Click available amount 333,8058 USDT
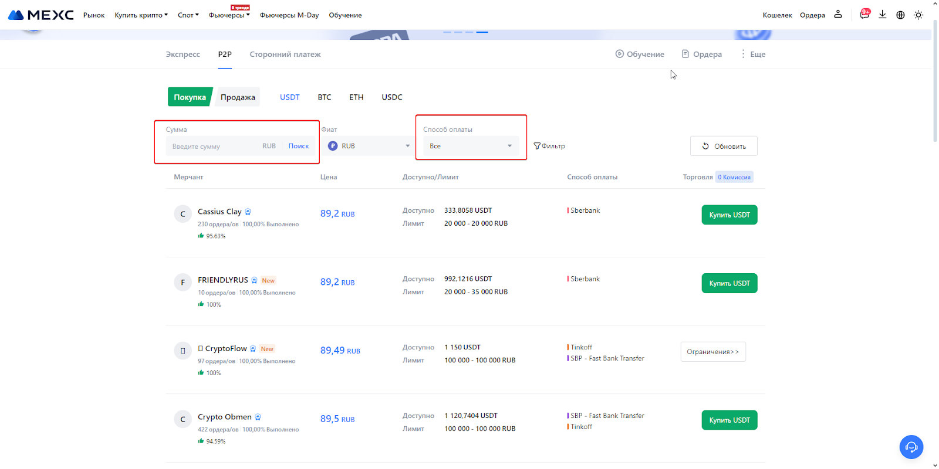Screen dimensions: 939x469 click(x=468, y=210)
